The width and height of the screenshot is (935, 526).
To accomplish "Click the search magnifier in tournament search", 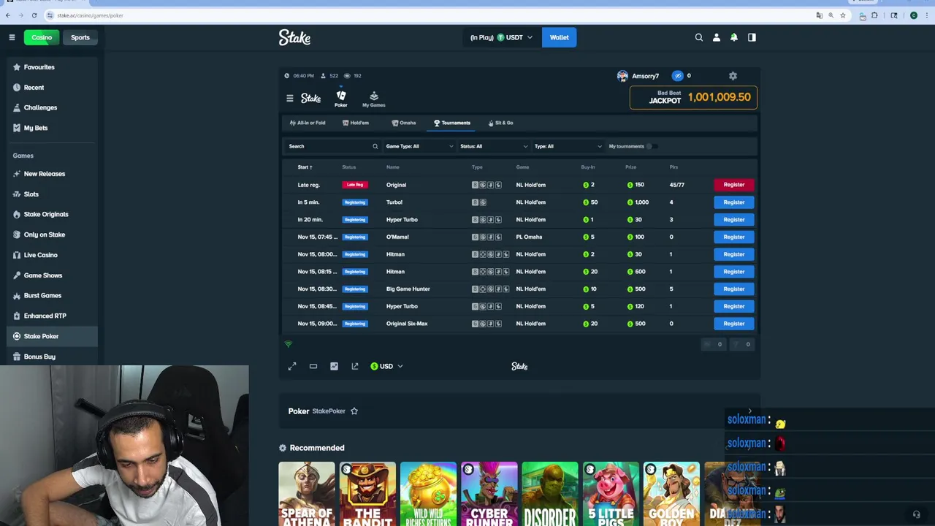I will coord(375,146).
